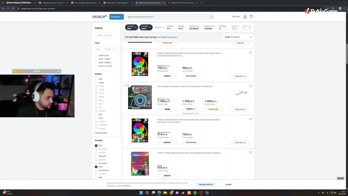This screenshot has width=348, height=196.
Task: Open Spotify from the taskbar
Action: (195, 193)
